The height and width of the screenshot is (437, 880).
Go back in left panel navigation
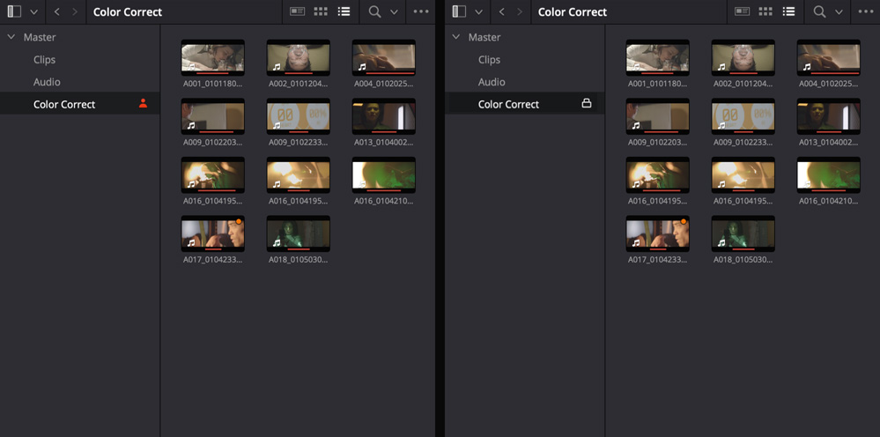(x=56, y=11)
